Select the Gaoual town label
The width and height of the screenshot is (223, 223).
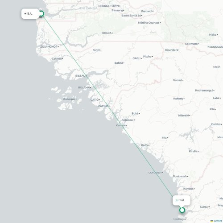(178, 80)
